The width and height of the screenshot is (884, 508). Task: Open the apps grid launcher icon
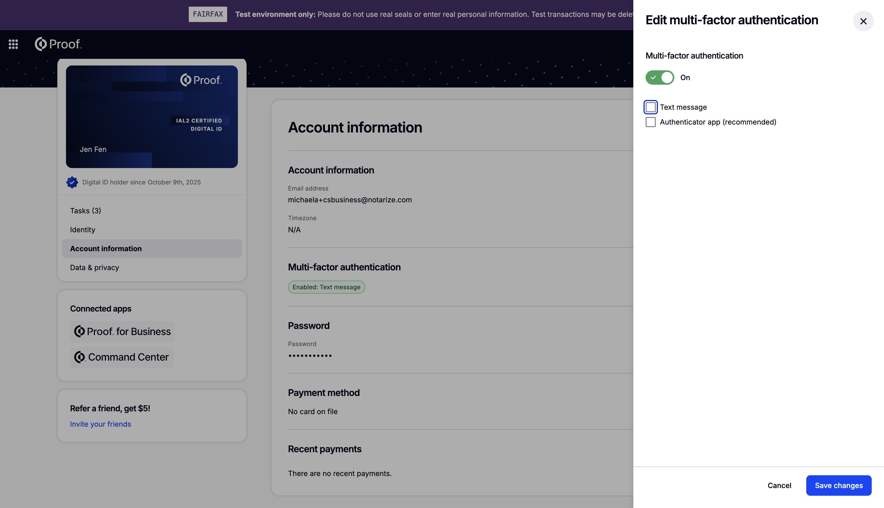13,44
